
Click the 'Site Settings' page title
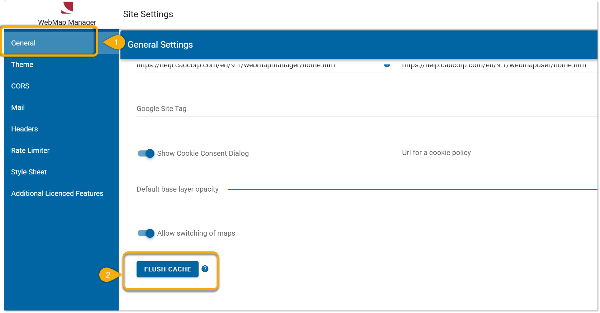[x=148, y=14]
